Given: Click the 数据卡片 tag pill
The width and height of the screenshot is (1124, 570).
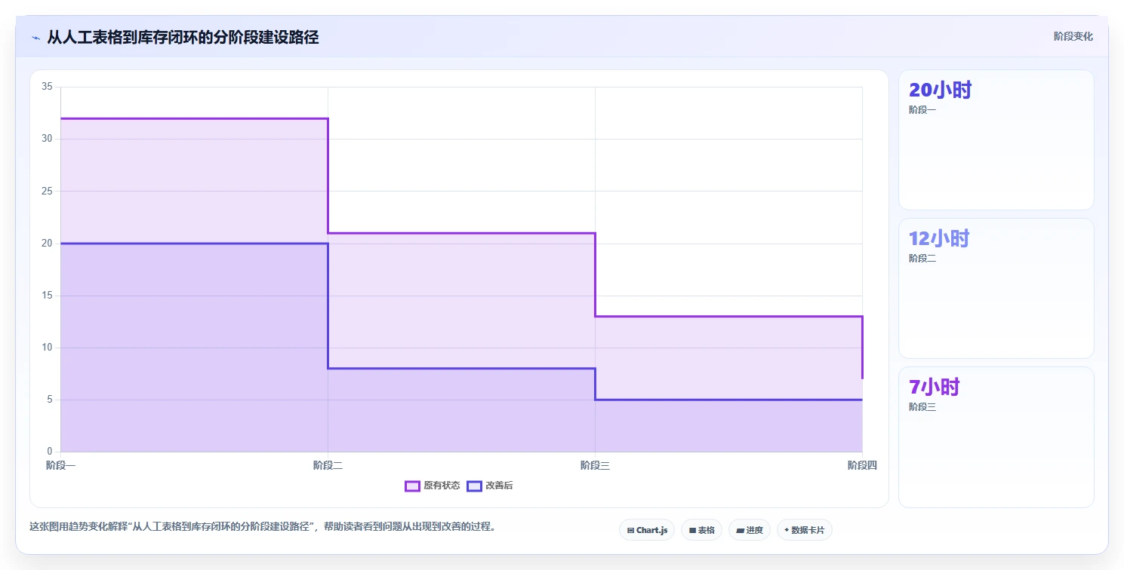Looking at the screenshot, I should (x=805, y=530).
